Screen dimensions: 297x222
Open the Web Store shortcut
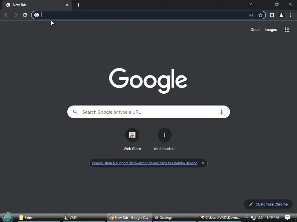coord(132,139)
